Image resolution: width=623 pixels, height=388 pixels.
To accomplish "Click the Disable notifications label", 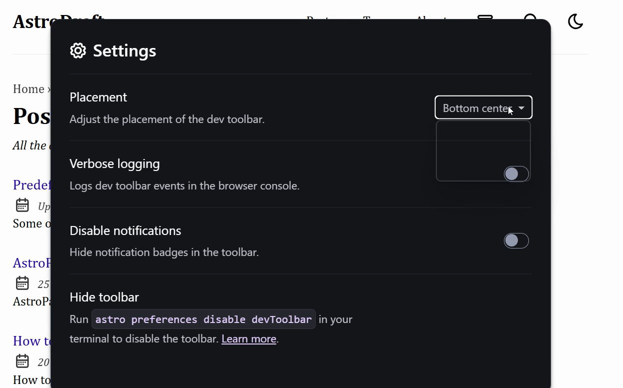I will [125, 230].
